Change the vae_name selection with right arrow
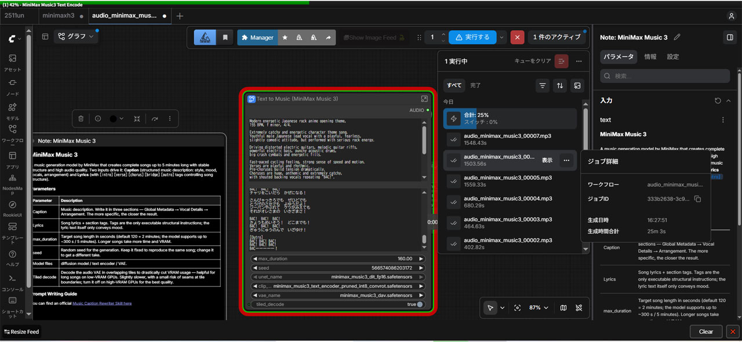 click(x=421, y=296)
